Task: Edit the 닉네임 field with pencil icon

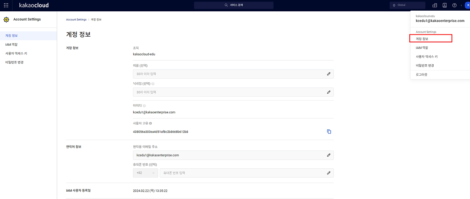Action: point(329,92)
